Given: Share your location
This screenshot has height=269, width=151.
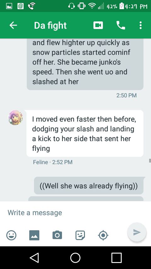Looking at the screenshot, I should [x=103, y=235].
